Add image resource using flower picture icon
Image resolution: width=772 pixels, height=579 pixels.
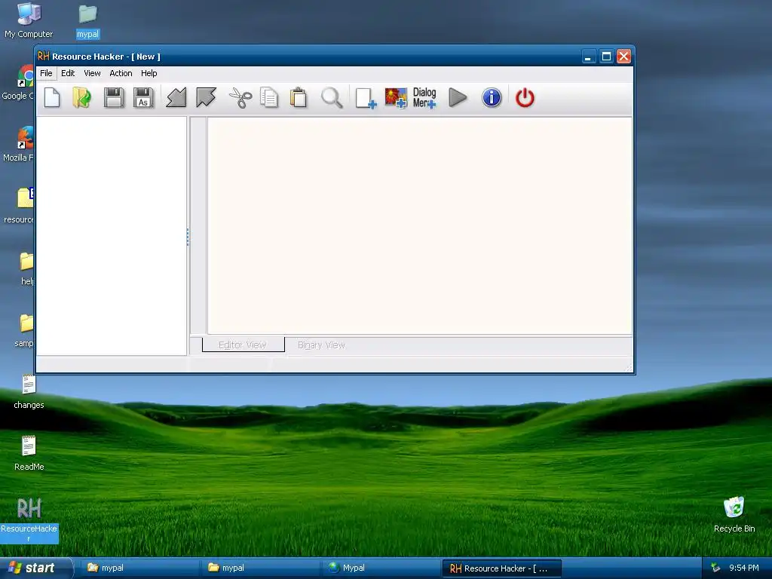click(396, 97)
